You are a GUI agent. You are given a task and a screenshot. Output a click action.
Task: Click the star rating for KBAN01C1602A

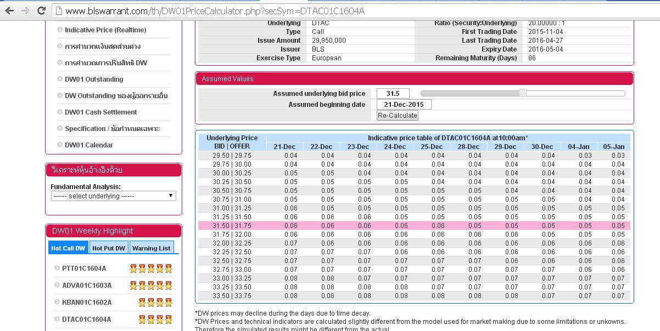pos(155,303)
